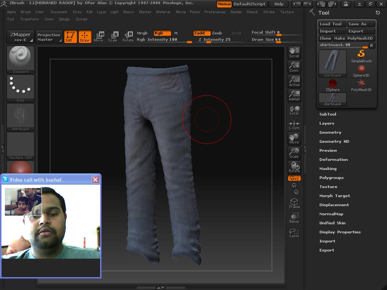Open the Preferences menu
Viewport: 387px width, 290px height.
(x=215, y=12)
